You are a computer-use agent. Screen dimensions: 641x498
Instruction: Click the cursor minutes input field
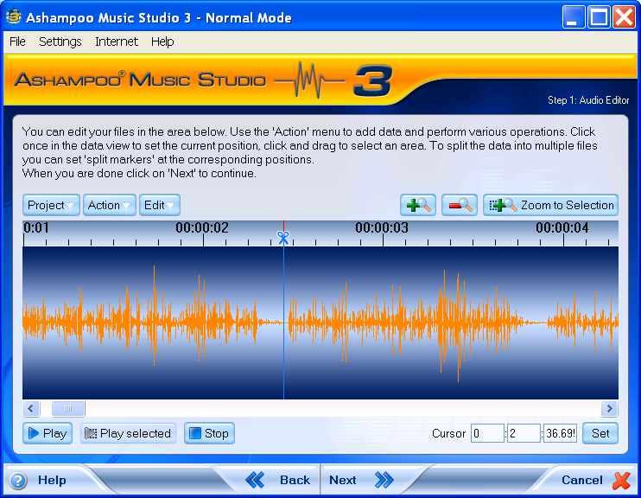pos(486,433)
